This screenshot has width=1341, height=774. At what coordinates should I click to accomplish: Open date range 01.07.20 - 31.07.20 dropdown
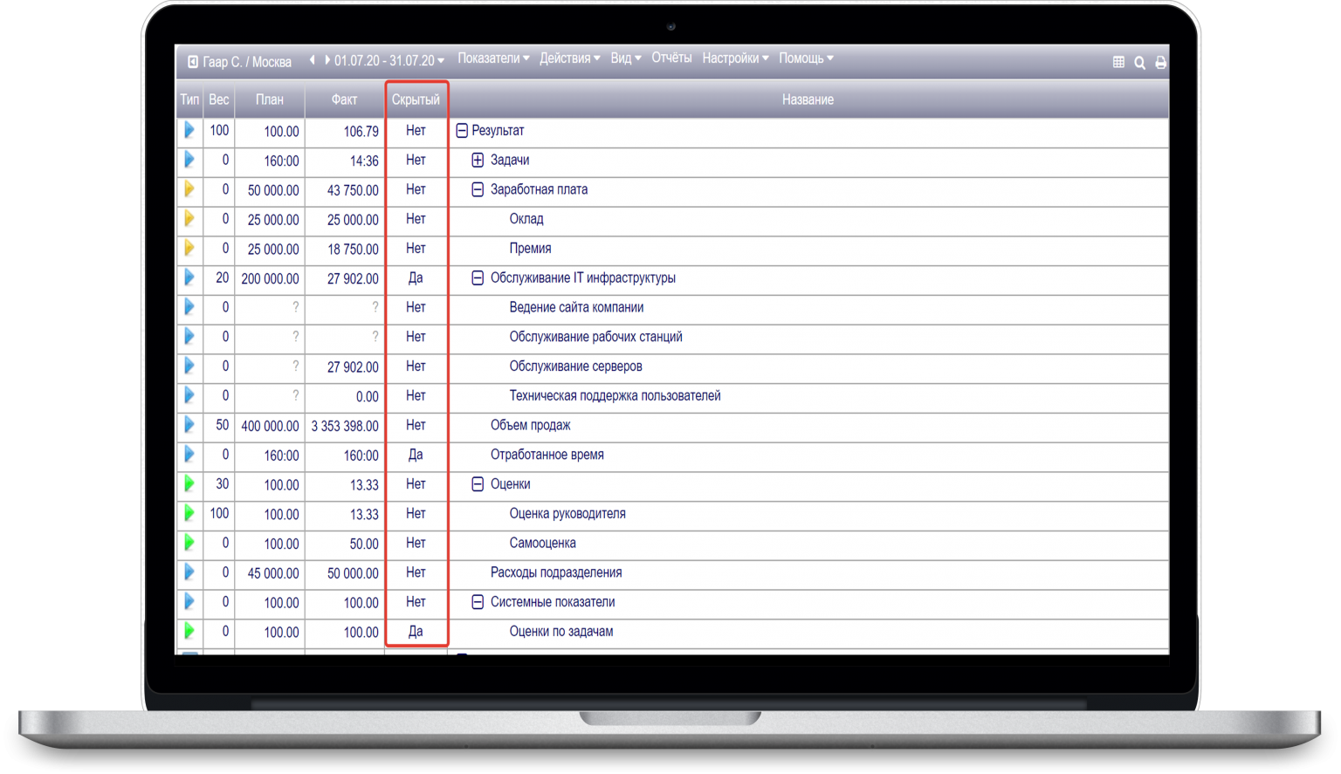pos(389,61)
